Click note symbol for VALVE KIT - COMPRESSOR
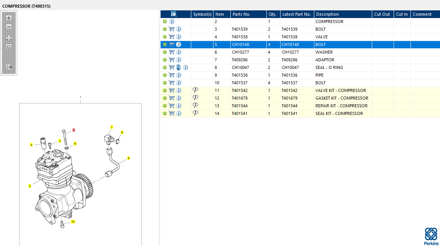The width and height of the screenshot is (440, 246). pos(195,90)
